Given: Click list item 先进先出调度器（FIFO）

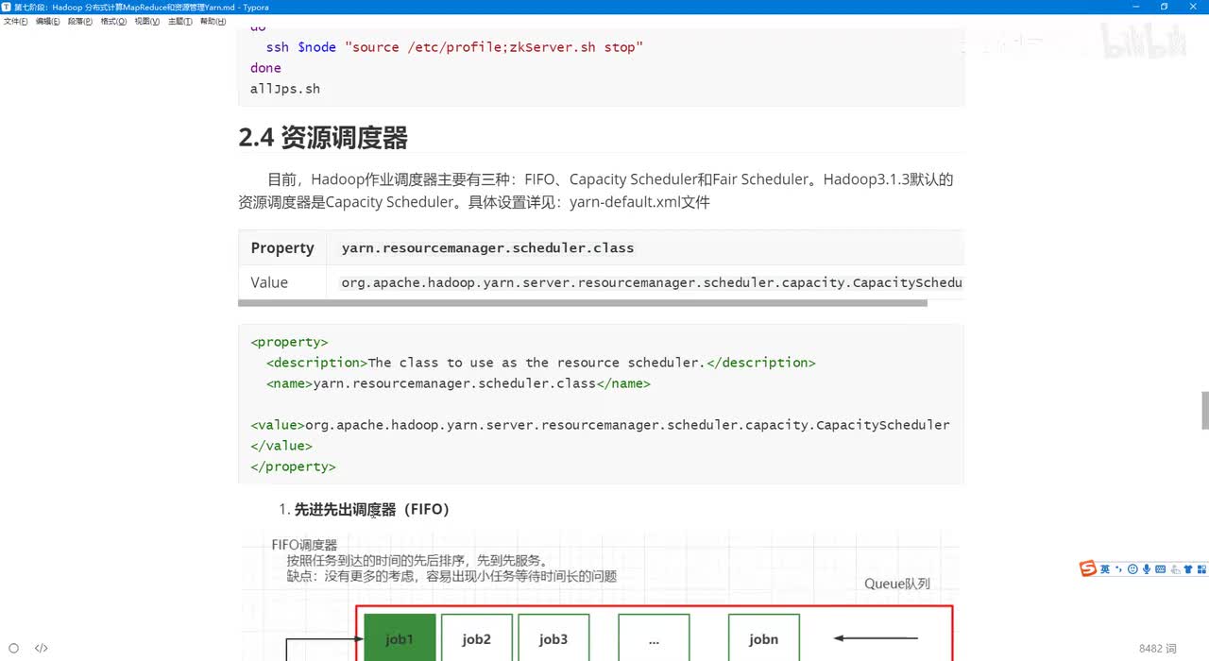Looking at the screenshot, I should [x=372, y=509].
